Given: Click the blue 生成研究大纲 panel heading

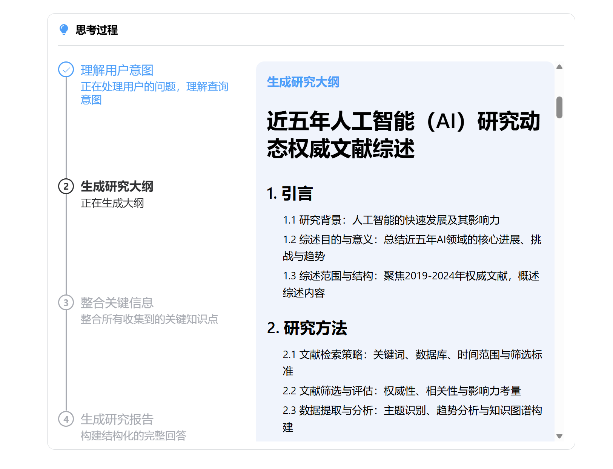Looking at the screenshot, I should click(303, 82).
